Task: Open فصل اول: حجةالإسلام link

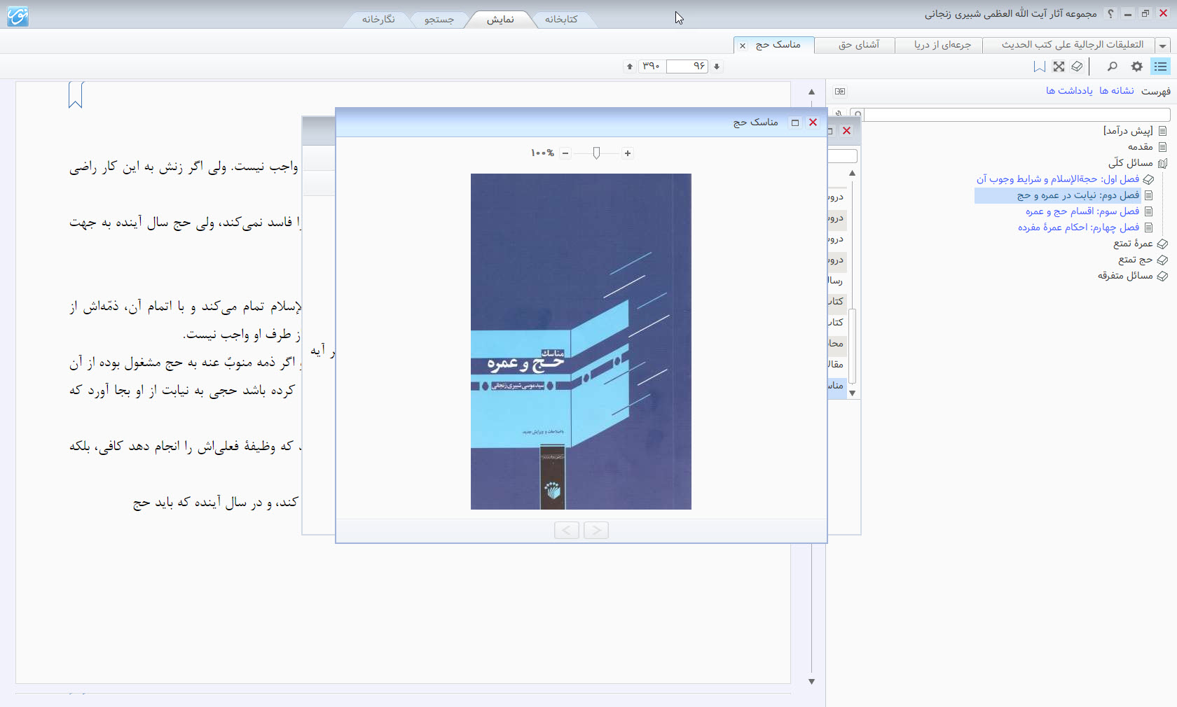Action: click(x=1058, y=179)
